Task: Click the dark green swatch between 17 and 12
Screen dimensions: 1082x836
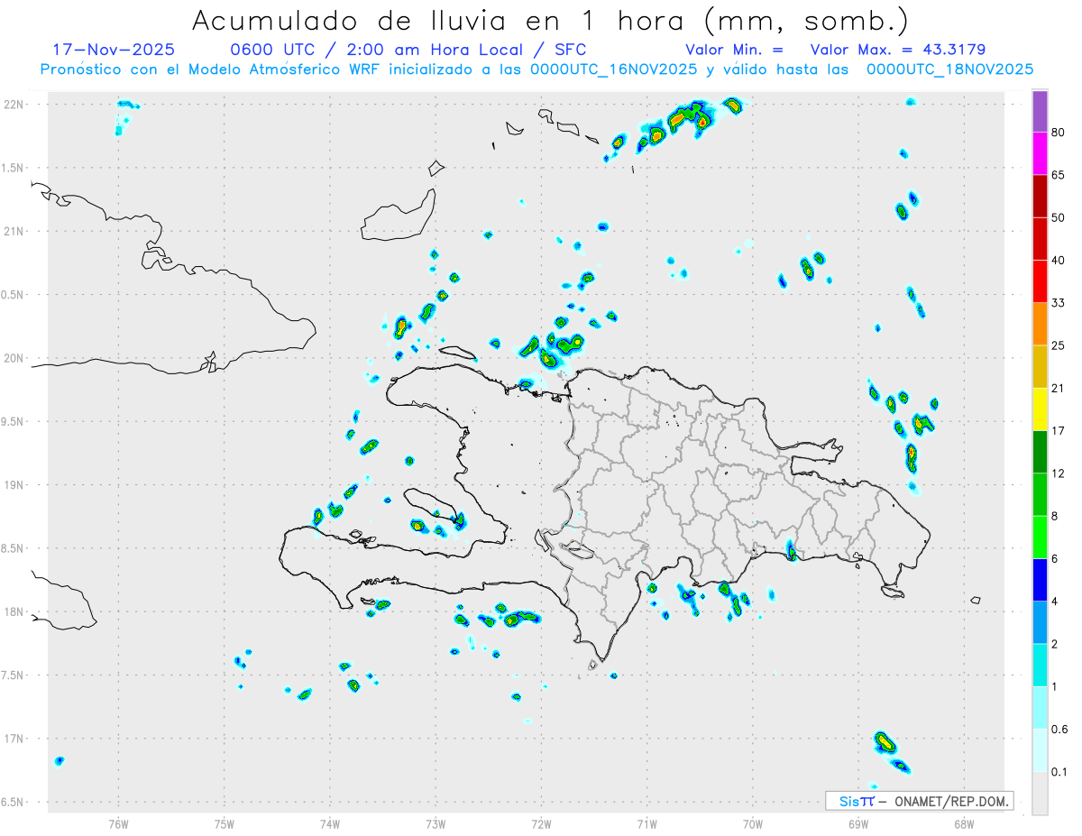Action: [x=1040, y=452]
